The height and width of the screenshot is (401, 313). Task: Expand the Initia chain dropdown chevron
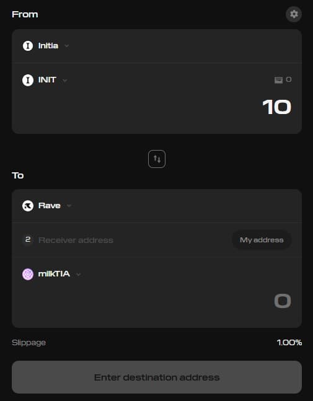pyautogui.click(x=66, y=46)
